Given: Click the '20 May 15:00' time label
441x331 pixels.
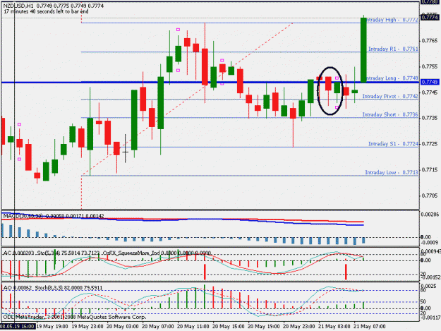Looking at the screenshot, I should click(229, 327).
